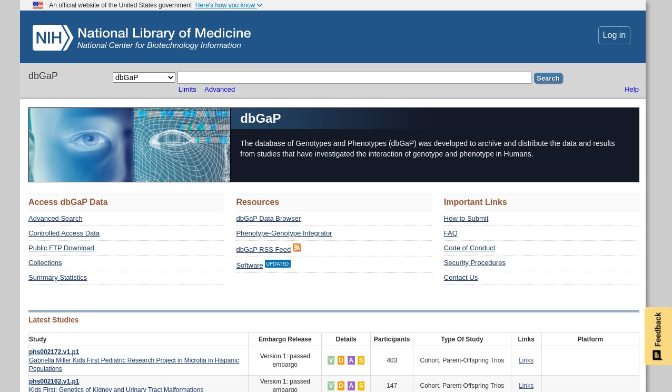Open the Contact Us link
Screen dimensions: 672x392
(x=461, y=278)
